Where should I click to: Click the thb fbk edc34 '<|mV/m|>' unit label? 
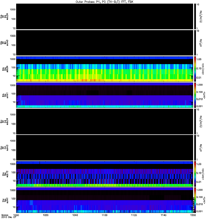tap(203, 69)
